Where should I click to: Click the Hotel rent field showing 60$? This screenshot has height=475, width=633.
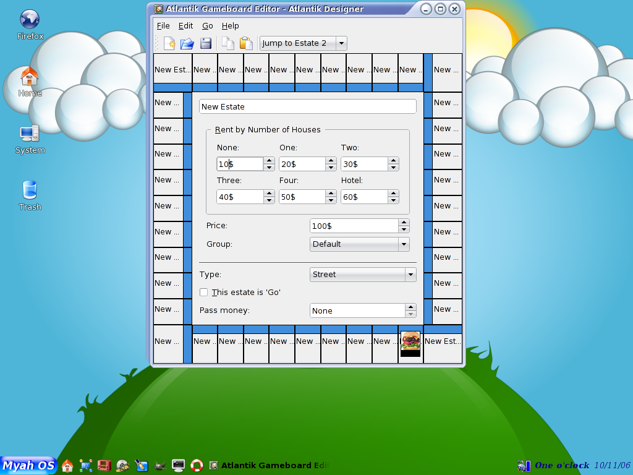tap(364, 197)
